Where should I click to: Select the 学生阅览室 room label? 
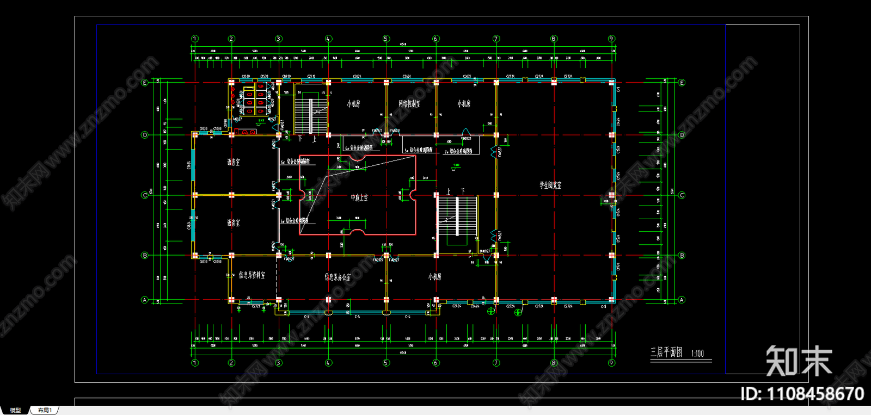[550, 185]
